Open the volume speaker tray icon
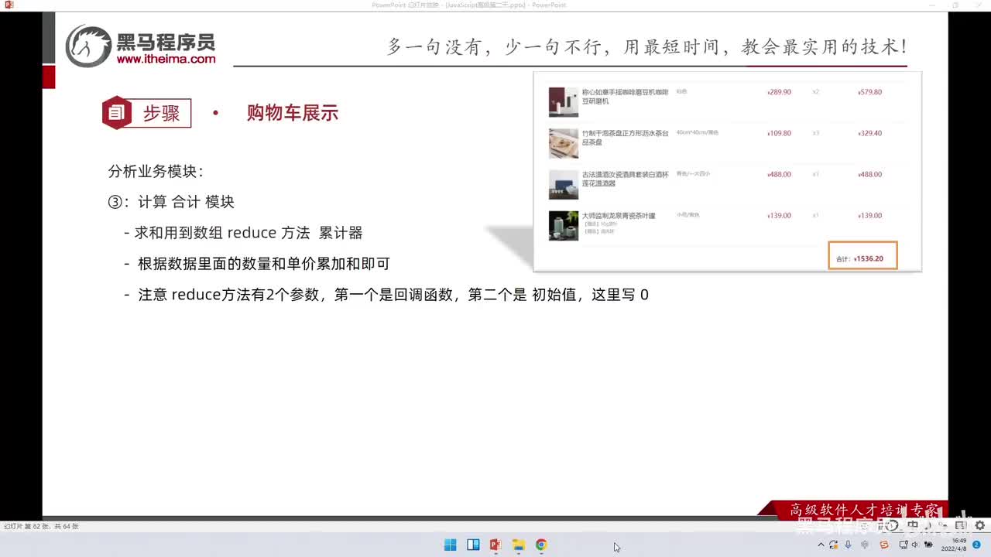 click(x=915, y=545)
